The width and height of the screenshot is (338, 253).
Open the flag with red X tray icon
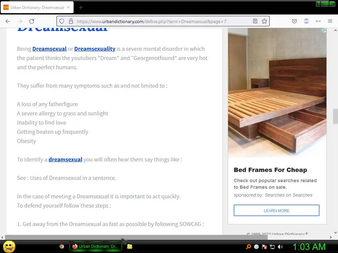[x=264, y=247]
